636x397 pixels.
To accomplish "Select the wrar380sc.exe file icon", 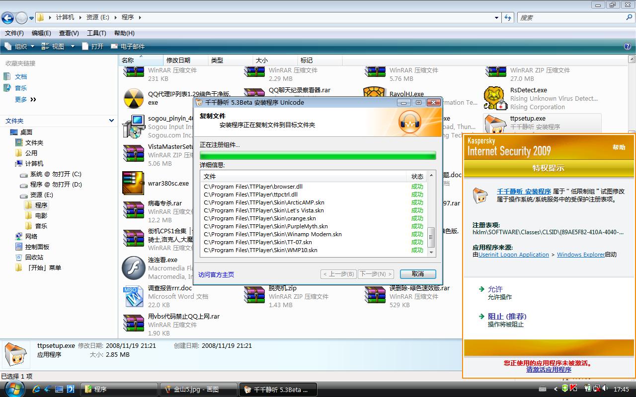I will pos(133,183).
